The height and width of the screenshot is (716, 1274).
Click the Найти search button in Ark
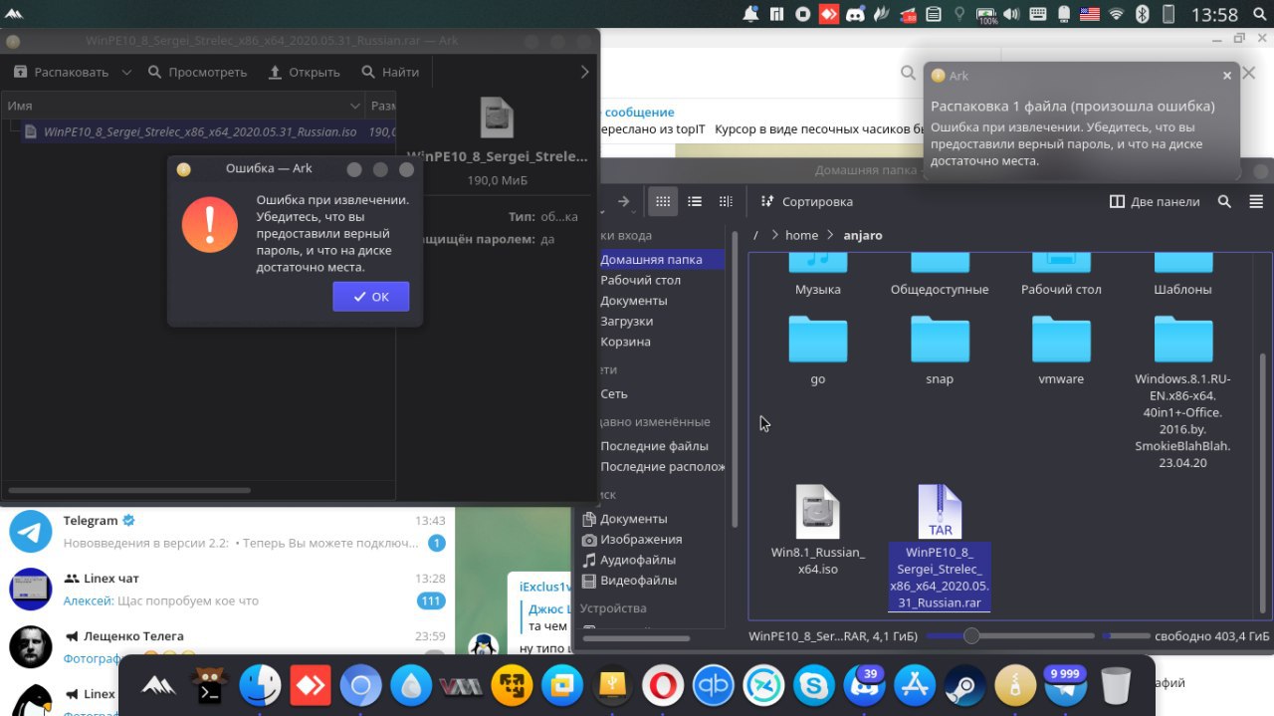click(x=390, y=72)
